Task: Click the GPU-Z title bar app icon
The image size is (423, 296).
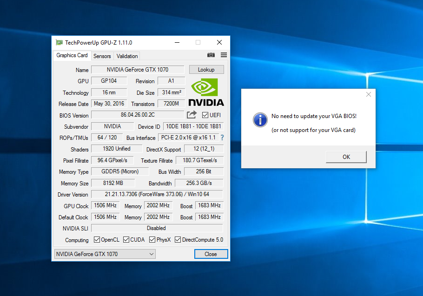Action: (59, 43)
